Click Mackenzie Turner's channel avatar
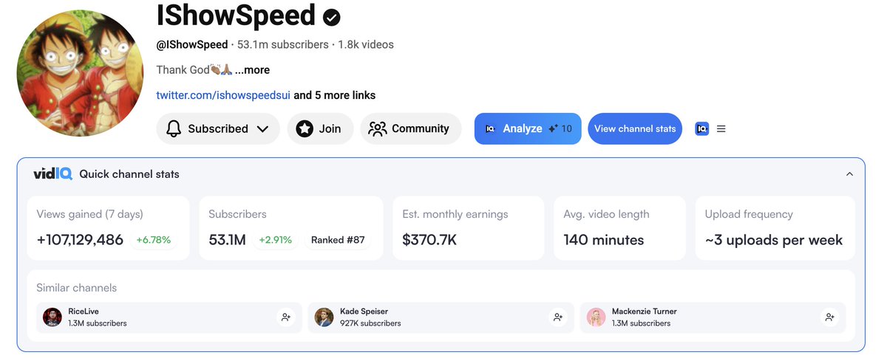 coord(597,317)
